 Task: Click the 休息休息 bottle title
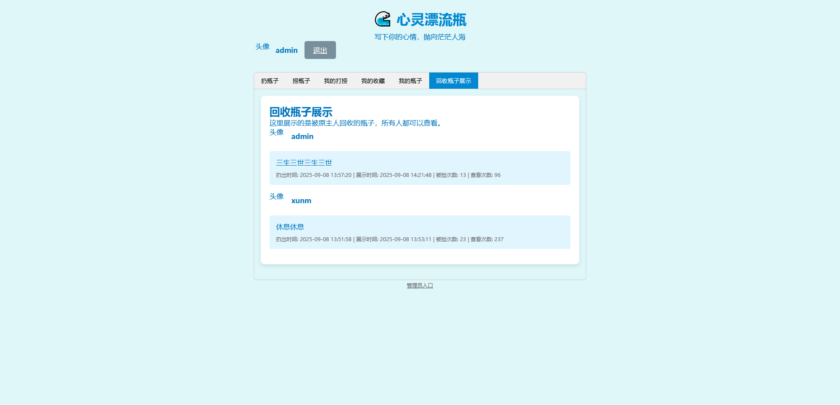[290, 227]
